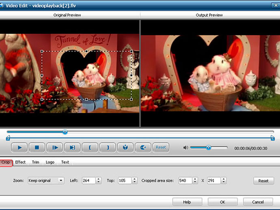Click the Reset button beside playback controls
Image resolution: width=280 pixels, height=210 pixels.
pos(161,148)
